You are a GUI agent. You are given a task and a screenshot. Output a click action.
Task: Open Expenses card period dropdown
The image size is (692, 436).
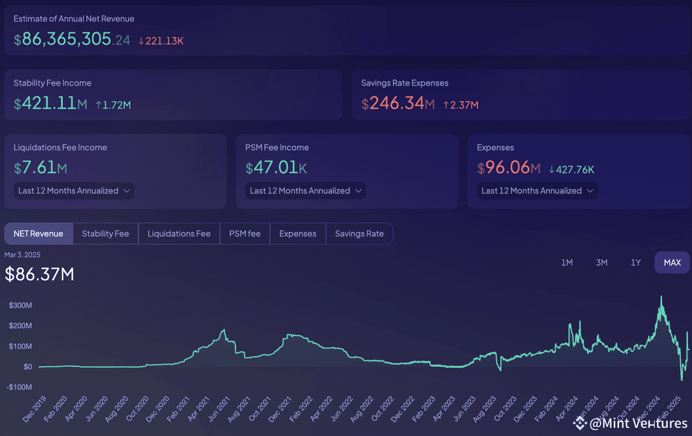(x=537, y=191)
